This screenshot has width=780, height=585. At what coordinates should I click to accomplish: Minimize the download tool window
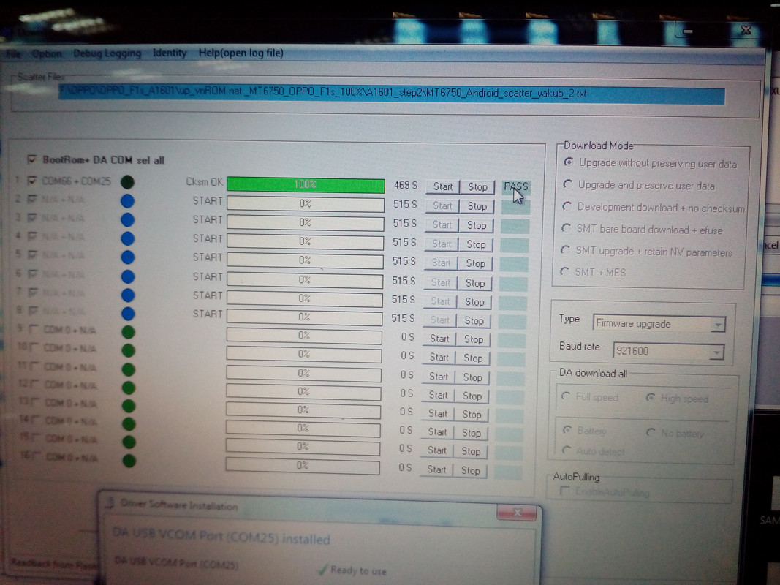tap(688, 31)
